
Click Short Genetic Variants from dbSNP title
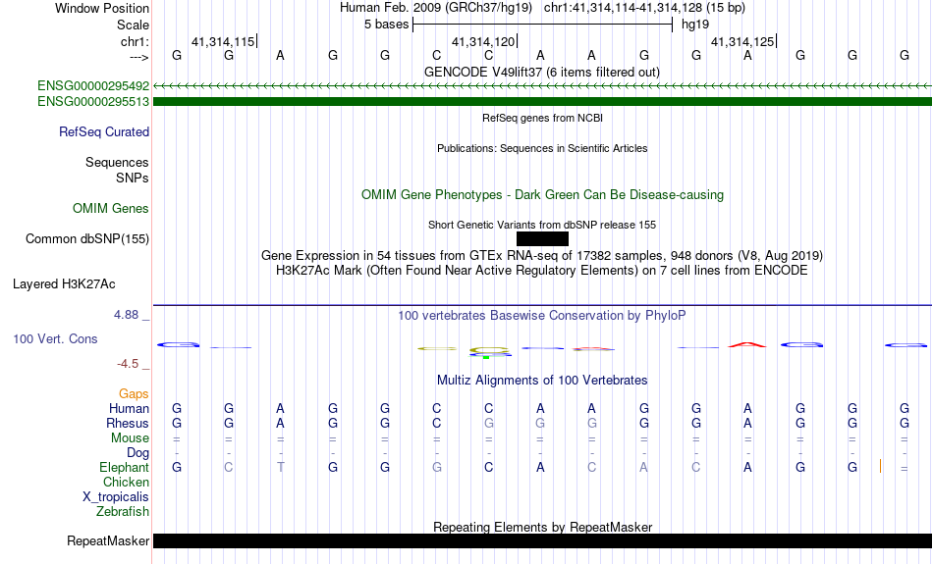point(542,225)
